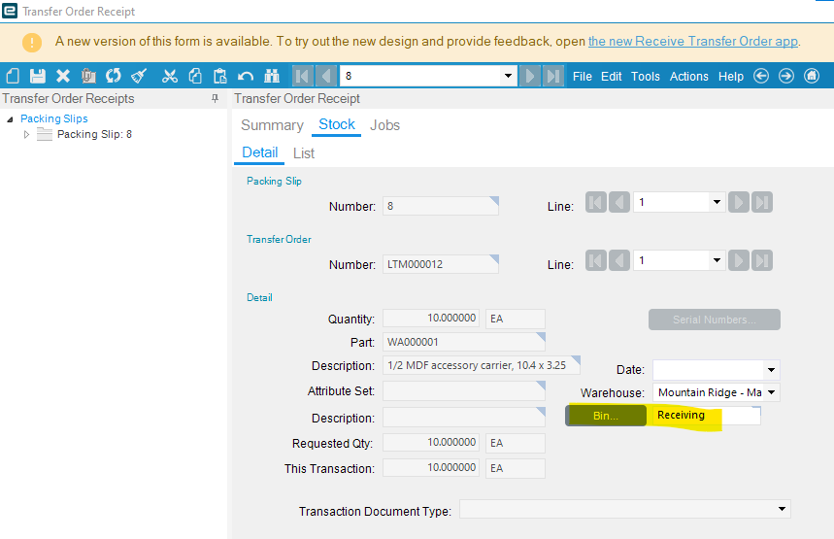The width and height of the screenshot is (834, 539).
Task: Go to previous record in toolbar navigator
Action: pyautogui.click(x=326, y=76)
